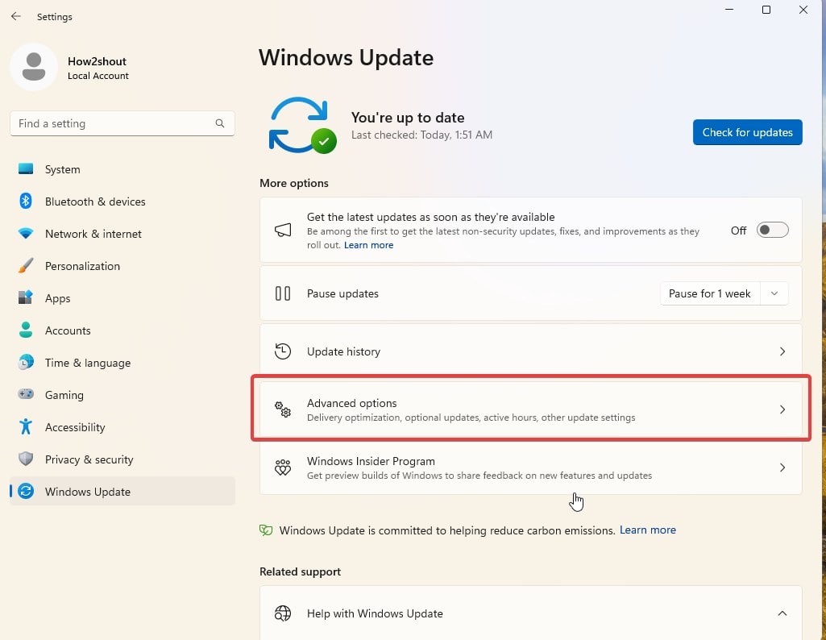The width and height of the screenshot is (826, 640).
Task: Click the Accessibility figure icon
Action: pyautogui.click(x=26, y=427)
